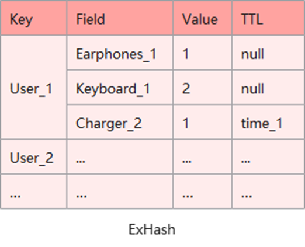305x247 pixels.
Task: Click the time_1 TTL cell
Action: click(268, 122)
